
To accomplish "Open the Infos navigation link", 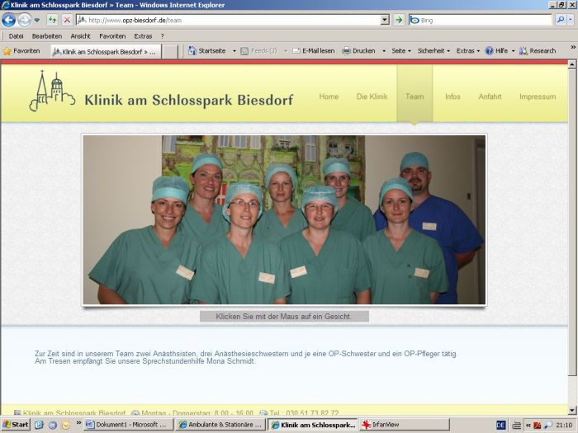I will point(452,96).
